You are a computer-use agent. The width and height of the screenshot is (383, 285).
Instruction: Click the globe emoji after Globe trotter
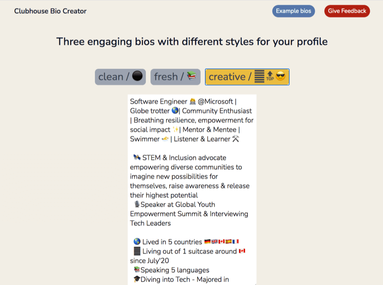pos(175,111)
